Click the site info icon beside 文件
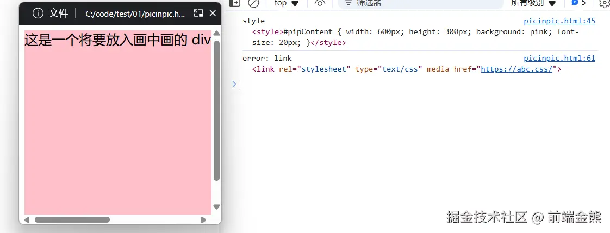The height and width of the screenshot is (233, 610). click(x=38, y=14)
